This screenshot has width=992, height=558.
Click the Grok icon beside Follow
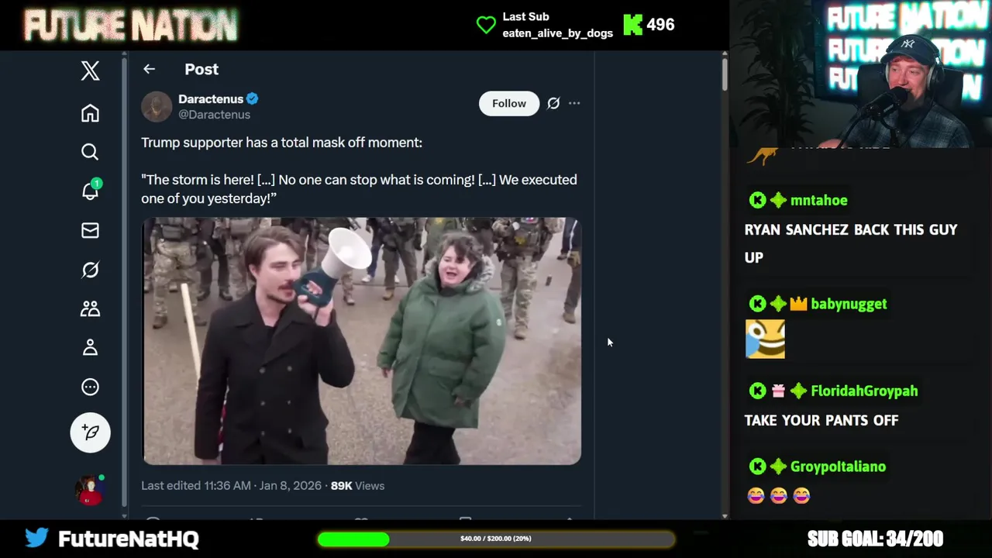tap(553, 103)
